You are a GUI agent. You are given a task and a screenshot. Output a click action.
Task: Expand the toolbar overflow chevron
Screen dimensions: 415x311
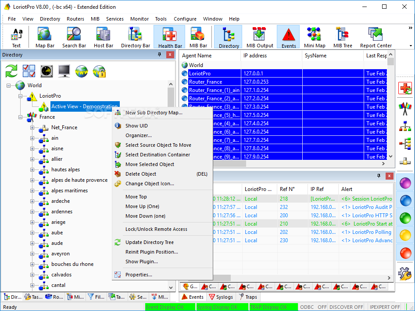point(410,28)
